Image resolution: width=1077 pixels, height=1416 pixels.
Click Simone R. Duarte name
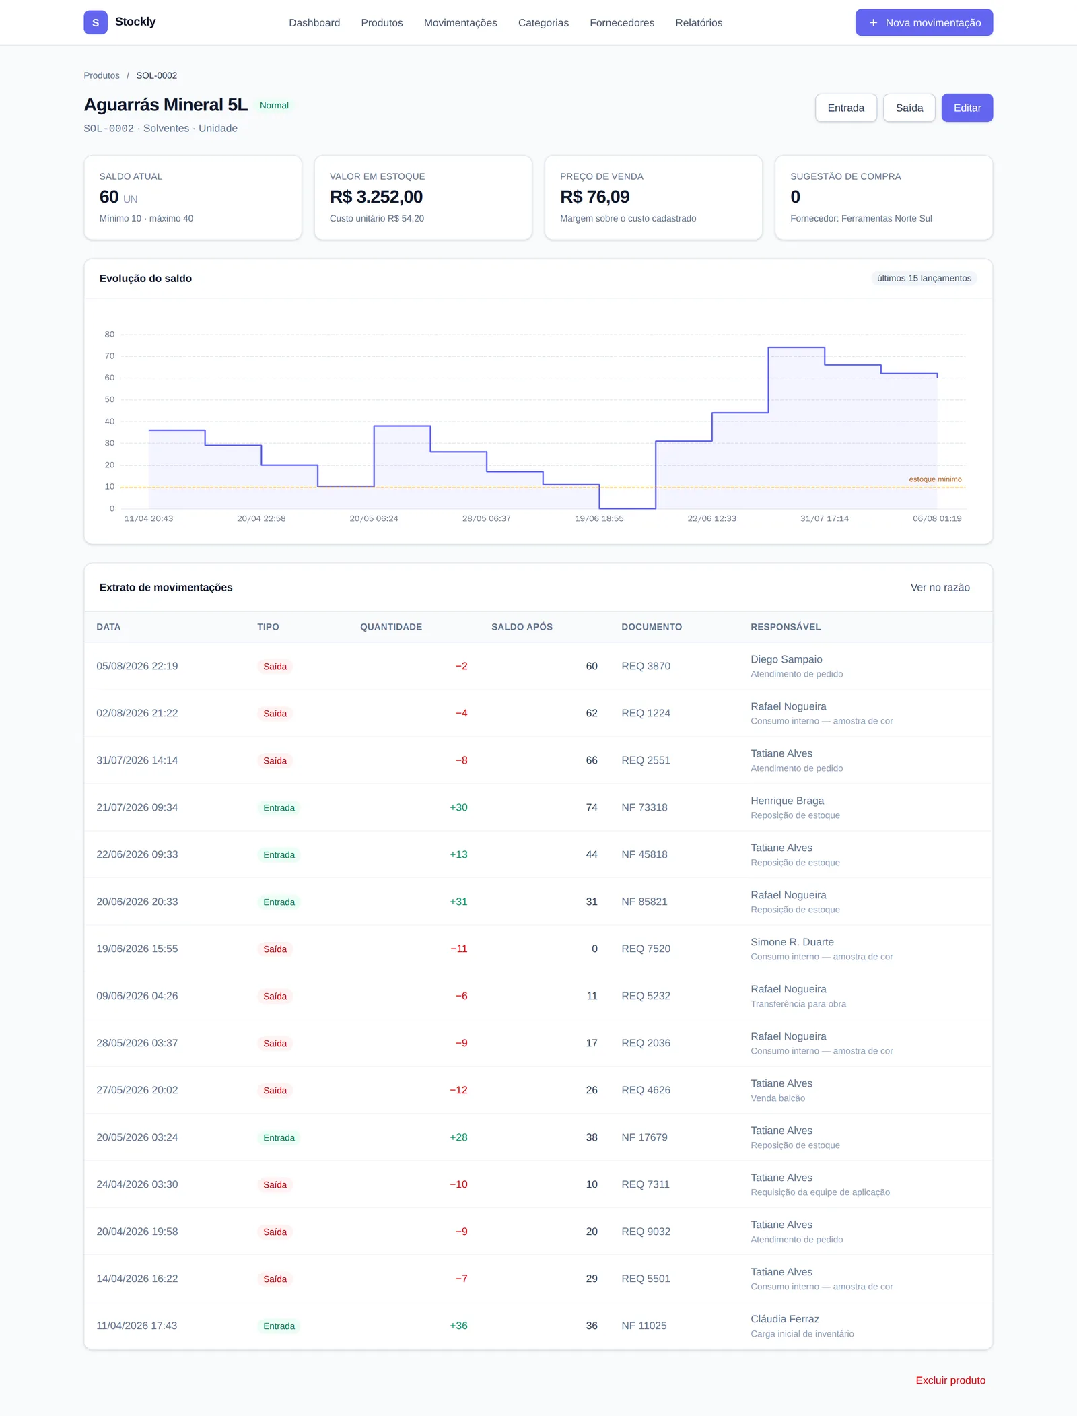click(x=792, y=943)
